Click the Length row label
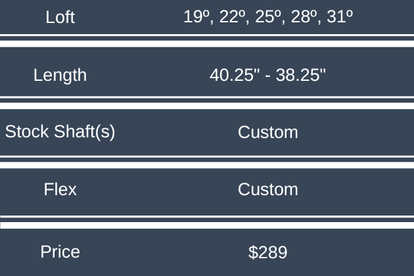 click(x=60, y=74)
